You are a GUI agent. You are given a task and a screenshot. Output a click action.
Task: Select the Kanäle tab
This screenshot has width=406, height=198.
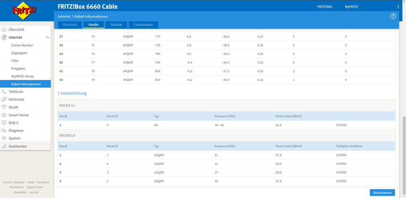pyautogui.click(x=93, y=25)
